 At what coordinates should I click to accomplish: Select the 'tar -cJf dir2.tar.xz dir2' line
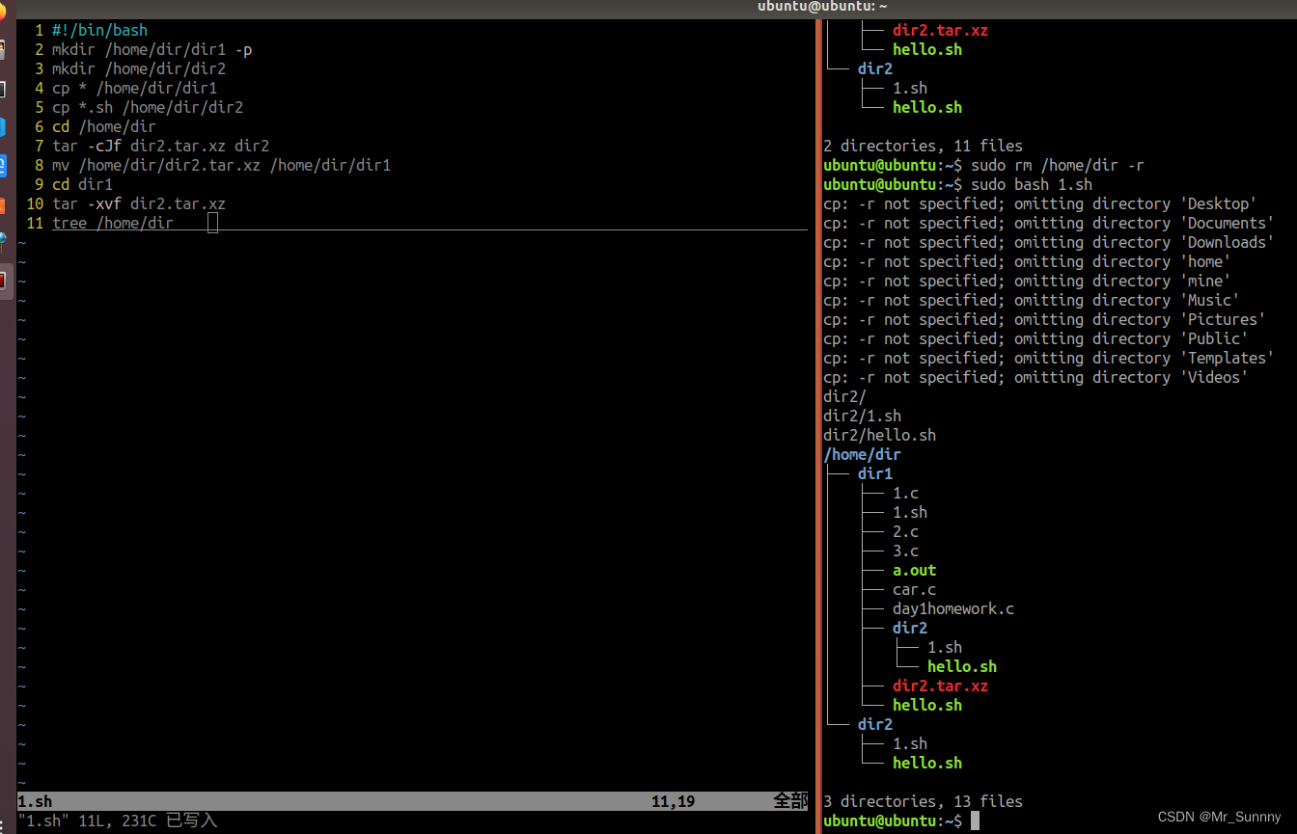[x=161, y=146]
